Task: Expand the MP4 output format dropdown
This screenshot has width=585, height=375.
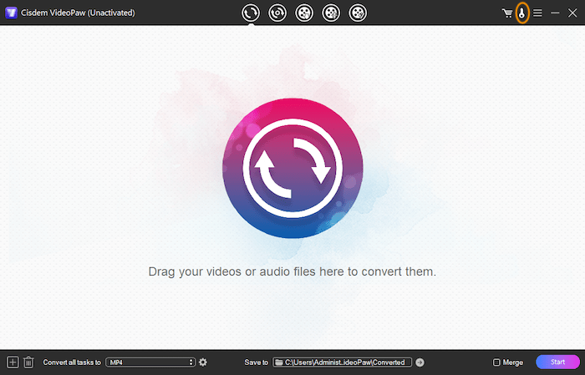Action: (x=150, y=362)
